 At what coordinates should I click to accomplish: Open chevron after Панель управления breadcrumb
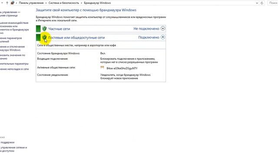click(x=46, y=3)
